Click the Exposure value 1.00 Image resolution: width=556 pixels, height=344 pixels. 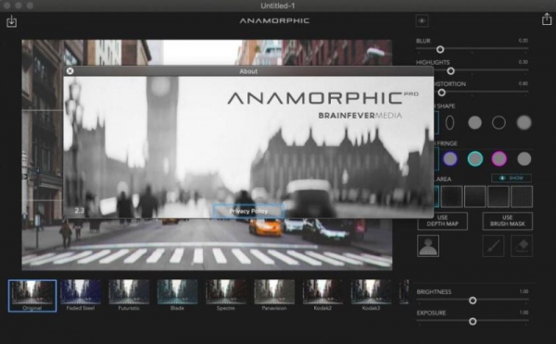click(x=524, y=313)
